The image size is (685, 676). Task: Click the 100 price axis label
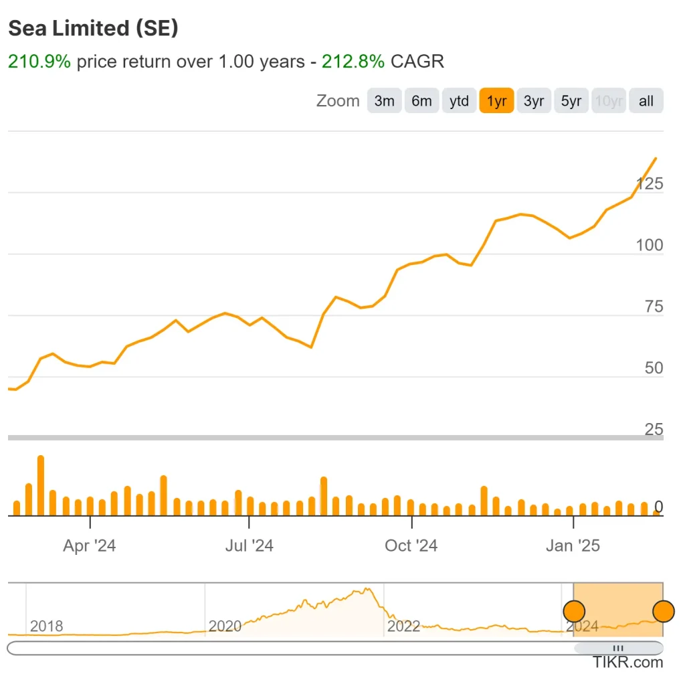(650, 245)
